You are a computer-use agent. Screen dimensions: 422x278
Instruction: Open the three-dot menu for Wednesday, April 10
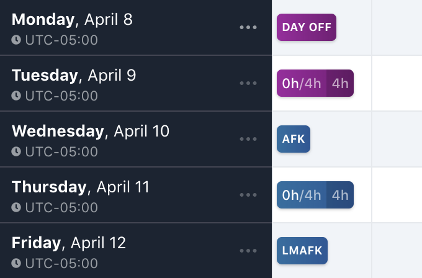[x=248, y=139]
